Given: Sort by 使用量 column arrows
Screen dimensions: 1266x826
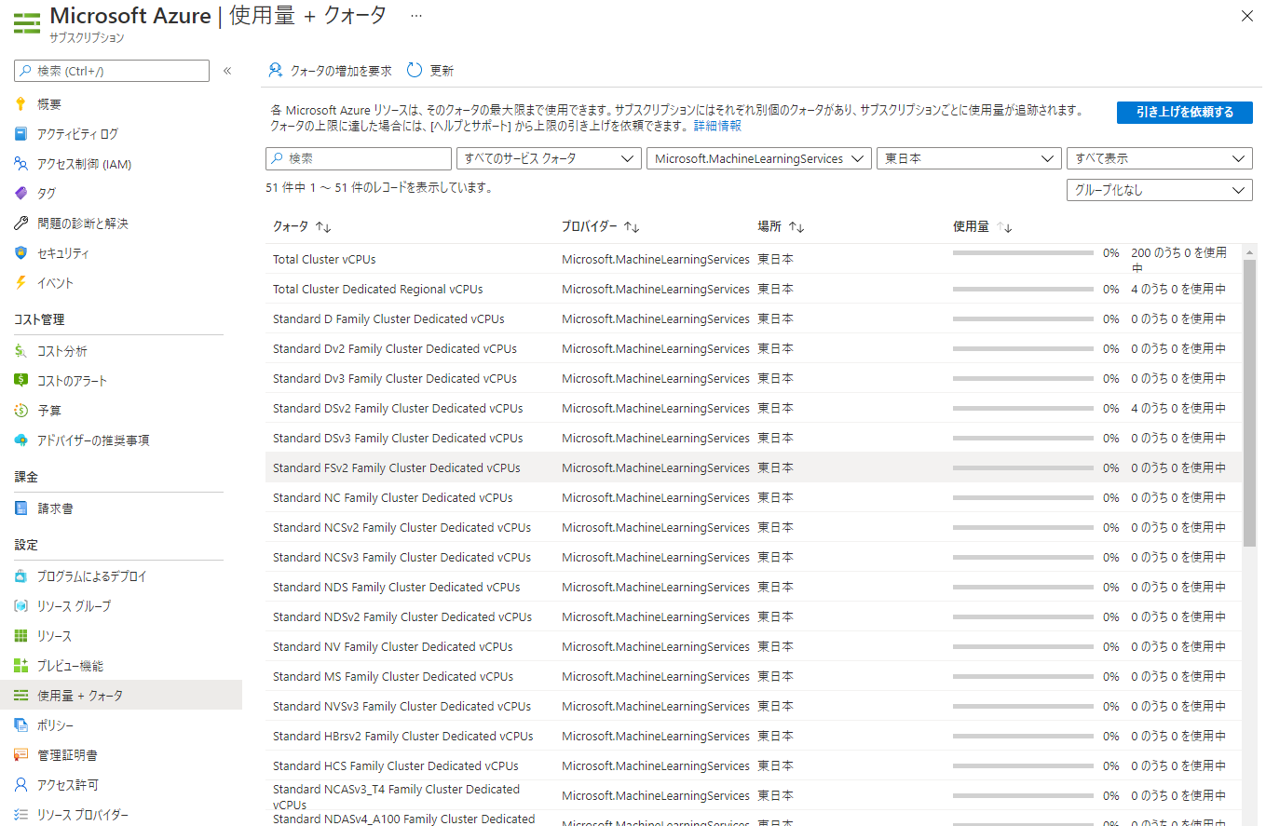Looking at the screenshot, I should (x=1004, y=227).
